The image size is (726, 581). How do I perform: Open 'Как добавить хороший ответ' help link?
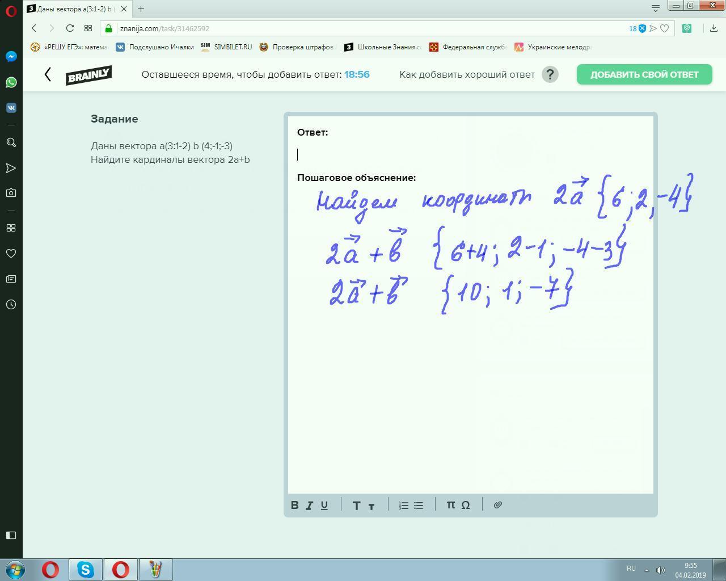coord(467,74)
